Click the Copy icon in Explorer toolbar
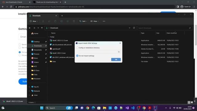 (49, 21)
